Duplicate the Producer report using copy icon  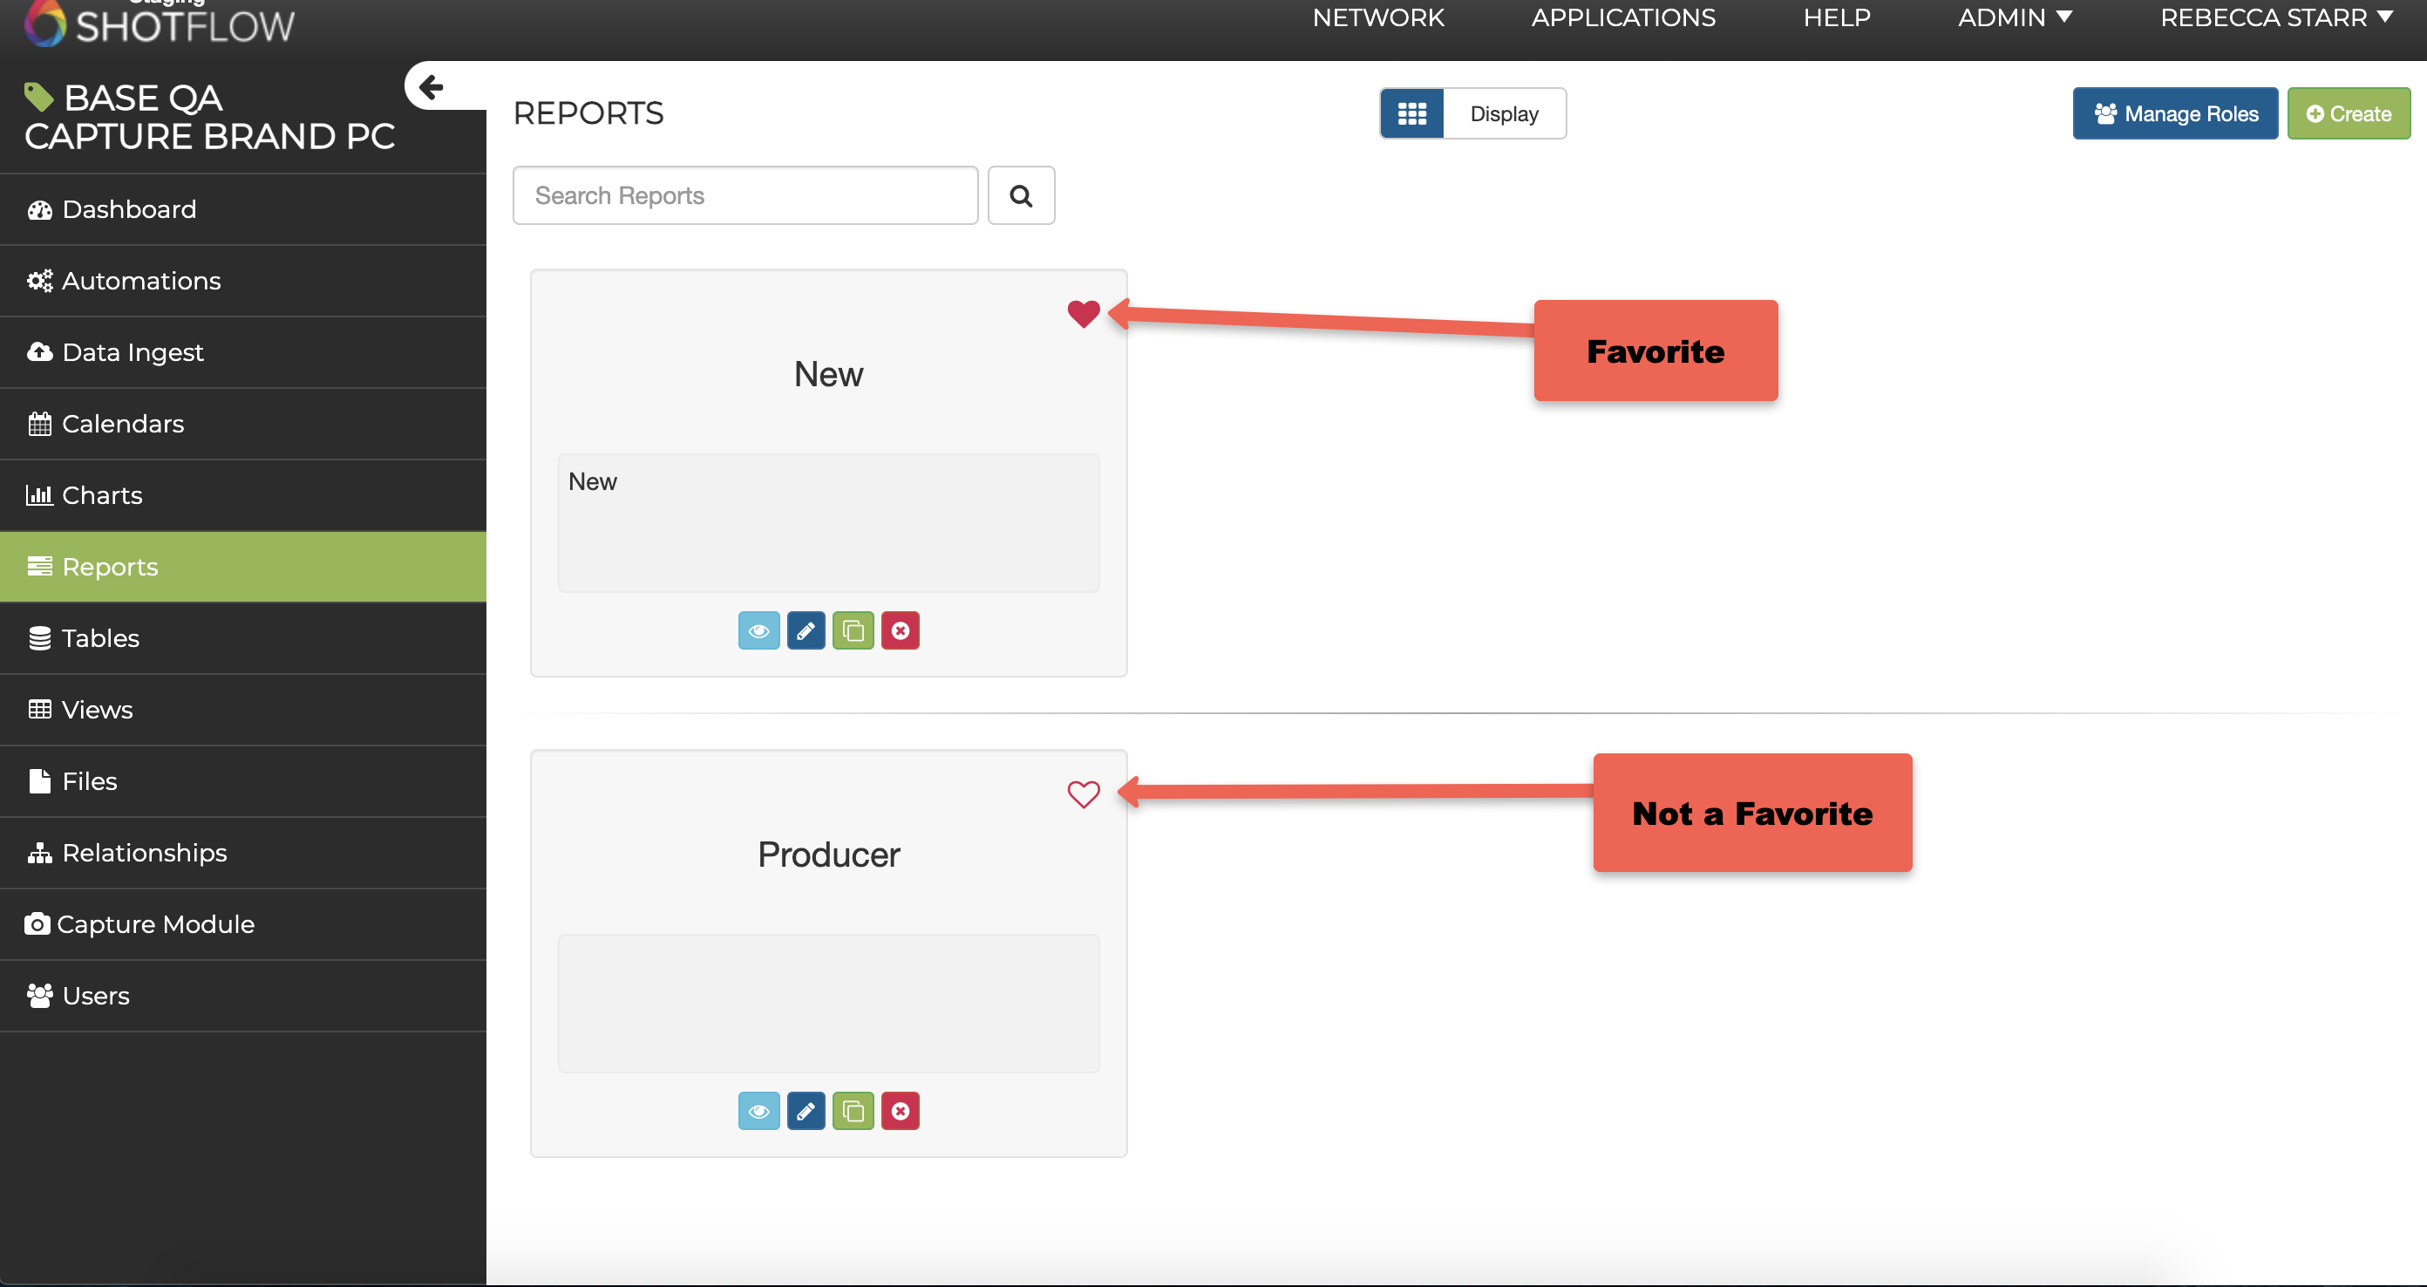pyautogui.click(x=853, y=1111)
